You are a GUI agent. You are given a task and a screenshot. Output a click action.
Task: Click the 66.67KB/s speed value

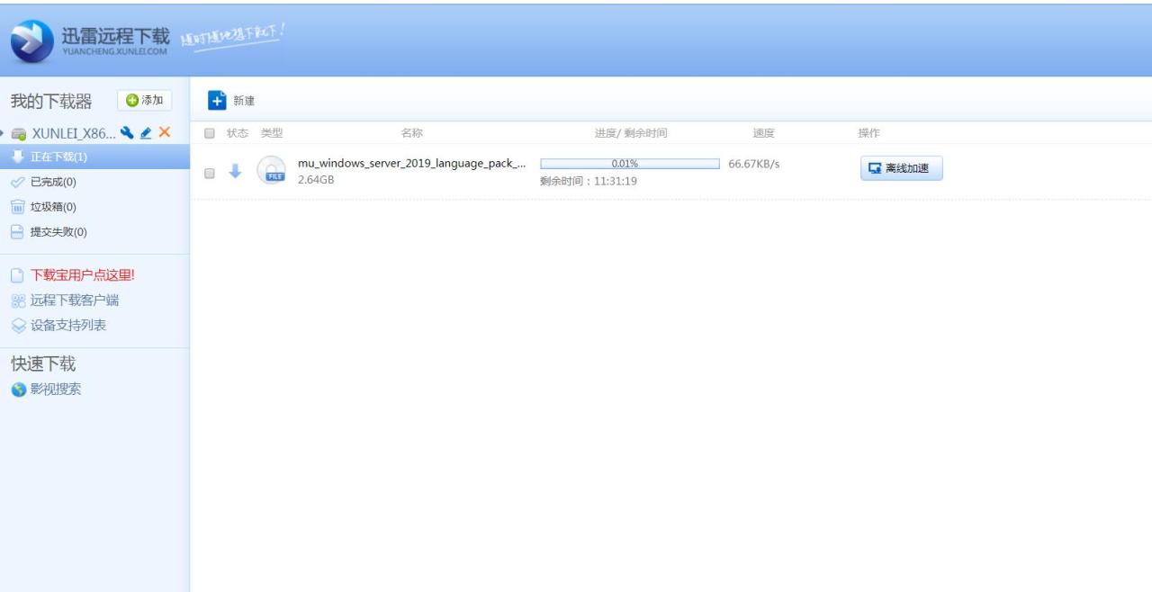point(754,164)
